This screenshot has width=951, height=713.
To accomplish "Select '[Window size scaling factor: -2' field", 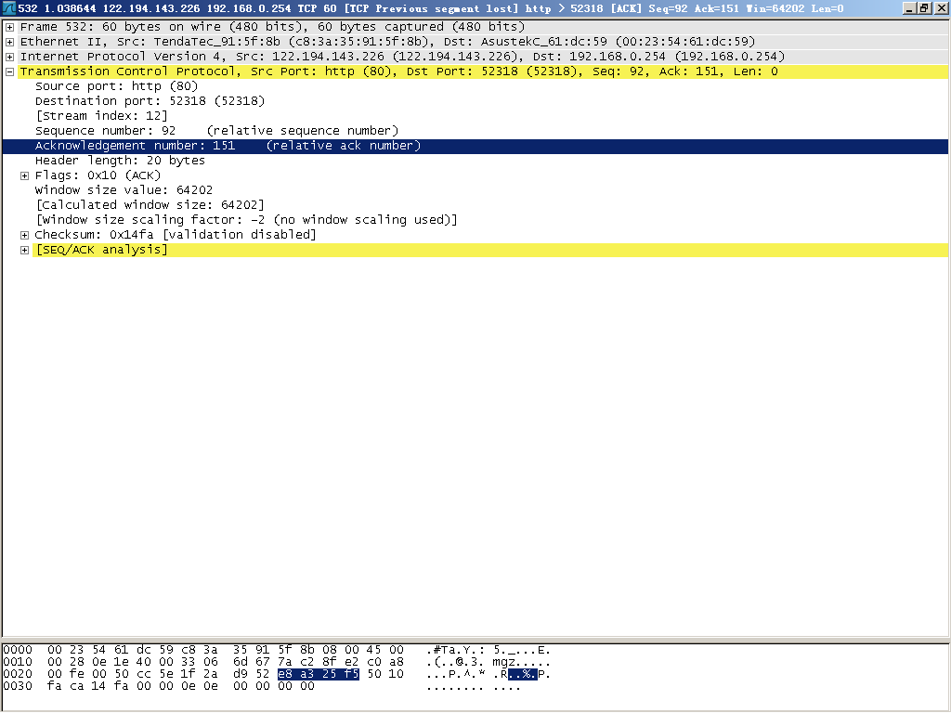I will 246,220.
